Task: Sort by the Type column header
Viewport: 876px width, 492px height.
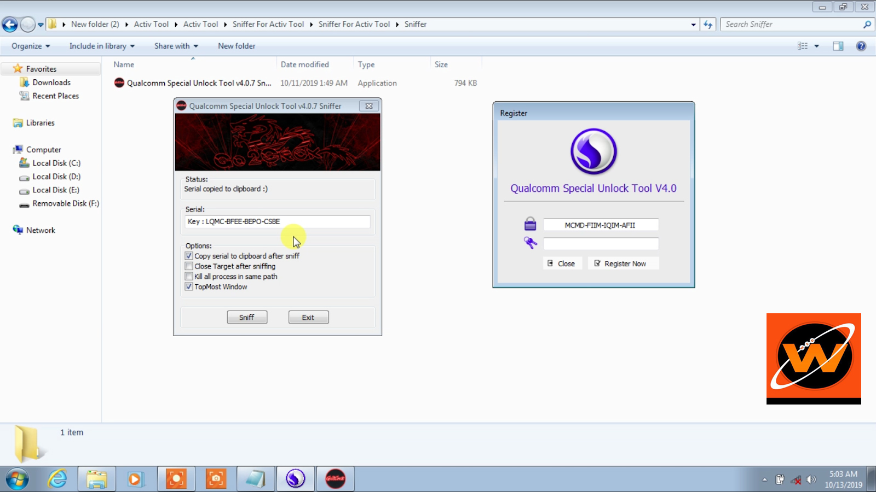Action: click(366, 65)
